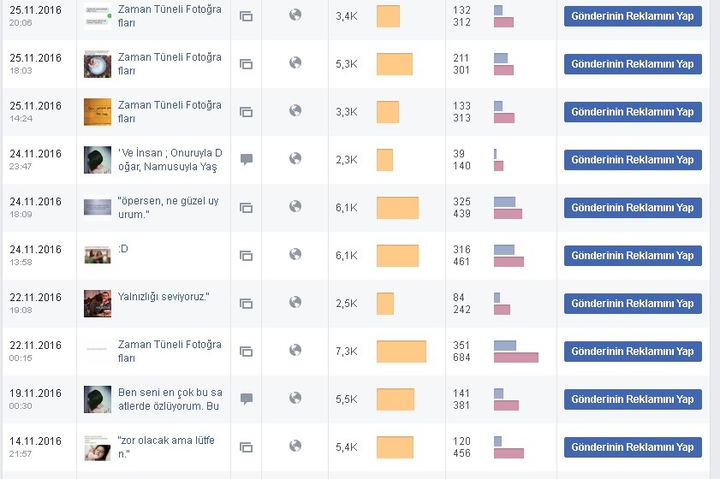
Task: Click globe icon on the ':D' post row
Action: tap(295, 254)
